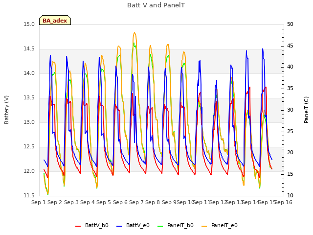Click the Sep 1 x-axis tick label
The image size is (313, 235).
pyautogui.click(x=39, y=202)
